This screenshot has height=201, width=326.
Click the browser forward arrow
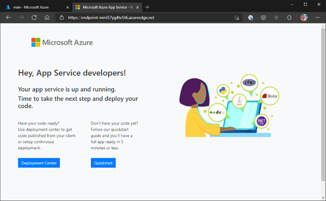click(x=21, y=17)
